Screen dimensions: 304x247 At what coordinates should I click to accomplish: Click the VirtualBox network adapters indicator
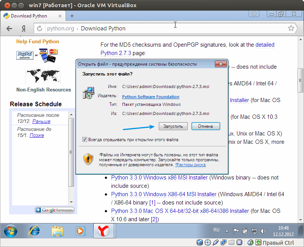coord(224,242)
